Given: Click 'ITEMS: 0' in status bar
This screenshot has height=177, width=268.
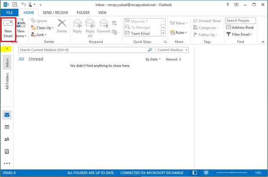Looking at the screenshot, I should (x=9, y=173).
